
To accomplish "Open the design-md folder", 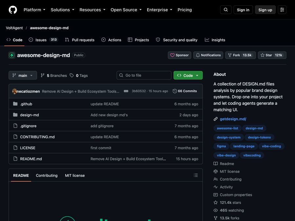I will click(29, 115).
